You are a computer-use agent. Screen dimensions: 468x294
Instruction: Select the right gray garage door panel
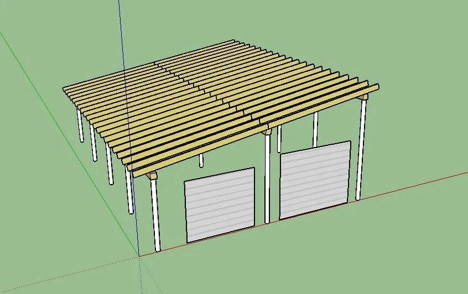[x=315, y=180]
